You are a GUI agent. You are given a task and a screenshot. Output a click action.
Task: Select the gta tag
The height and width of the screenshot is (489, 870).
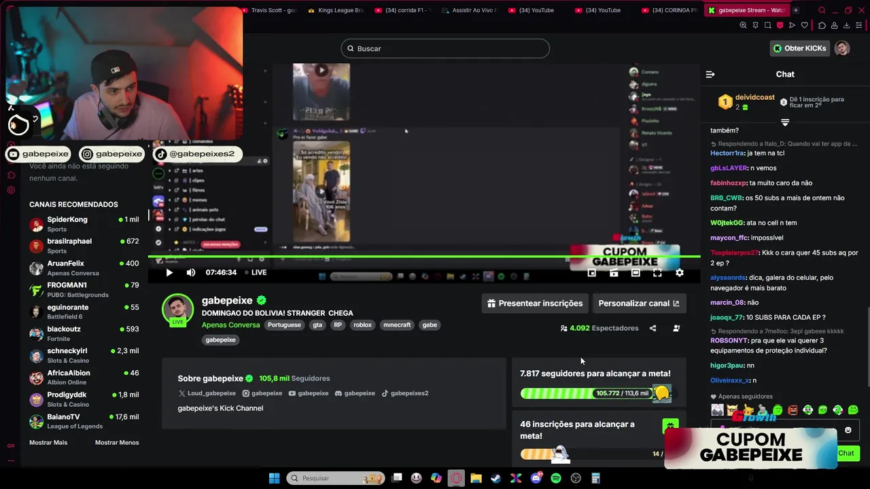click(x=317, y=325)
